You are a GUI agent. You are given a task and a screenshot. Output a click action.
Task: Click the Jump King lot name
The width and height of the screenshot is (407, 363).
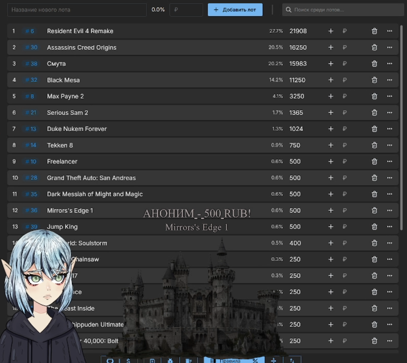62,227
